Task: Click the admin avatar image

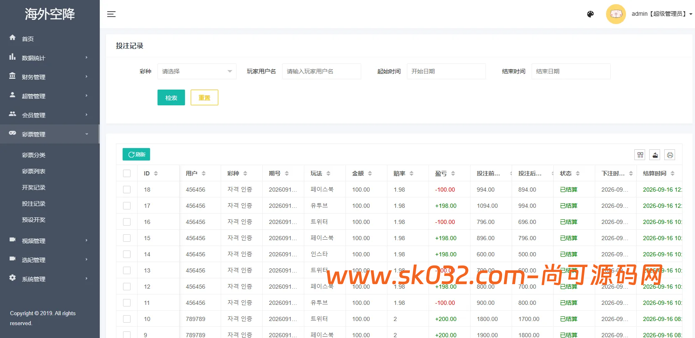Action: click(x=616, y=14)
